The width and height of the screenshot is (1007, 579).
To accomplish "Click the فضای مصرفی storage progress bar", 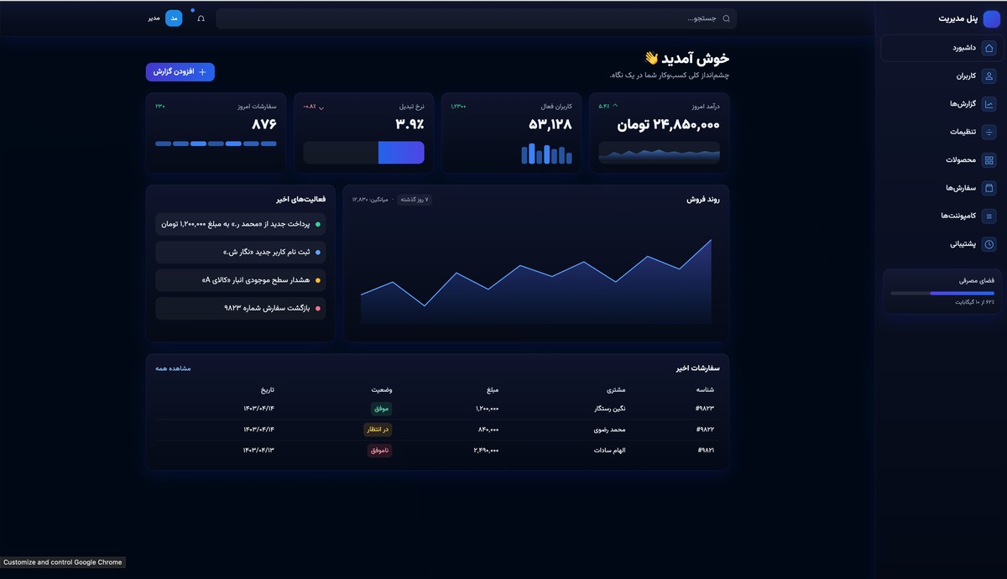I will [940, 294].
